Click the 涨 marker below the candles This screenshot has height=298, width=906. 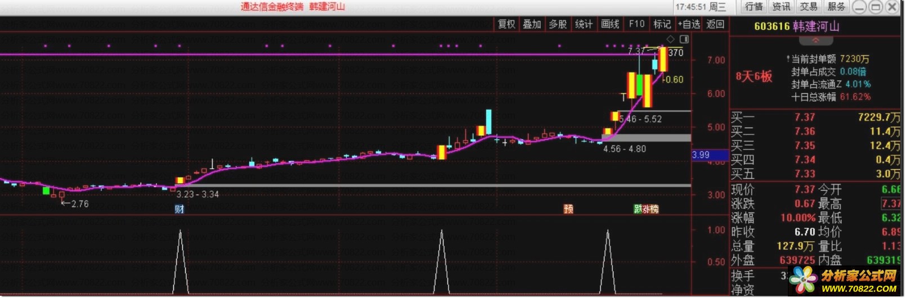tap(646, 209)
